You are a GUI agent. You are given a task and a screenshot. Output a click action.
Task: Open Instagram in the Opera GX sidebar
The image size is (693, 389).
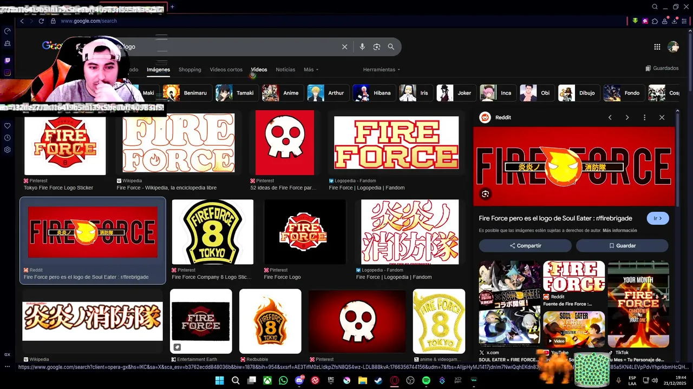click(x=7, y=72)
